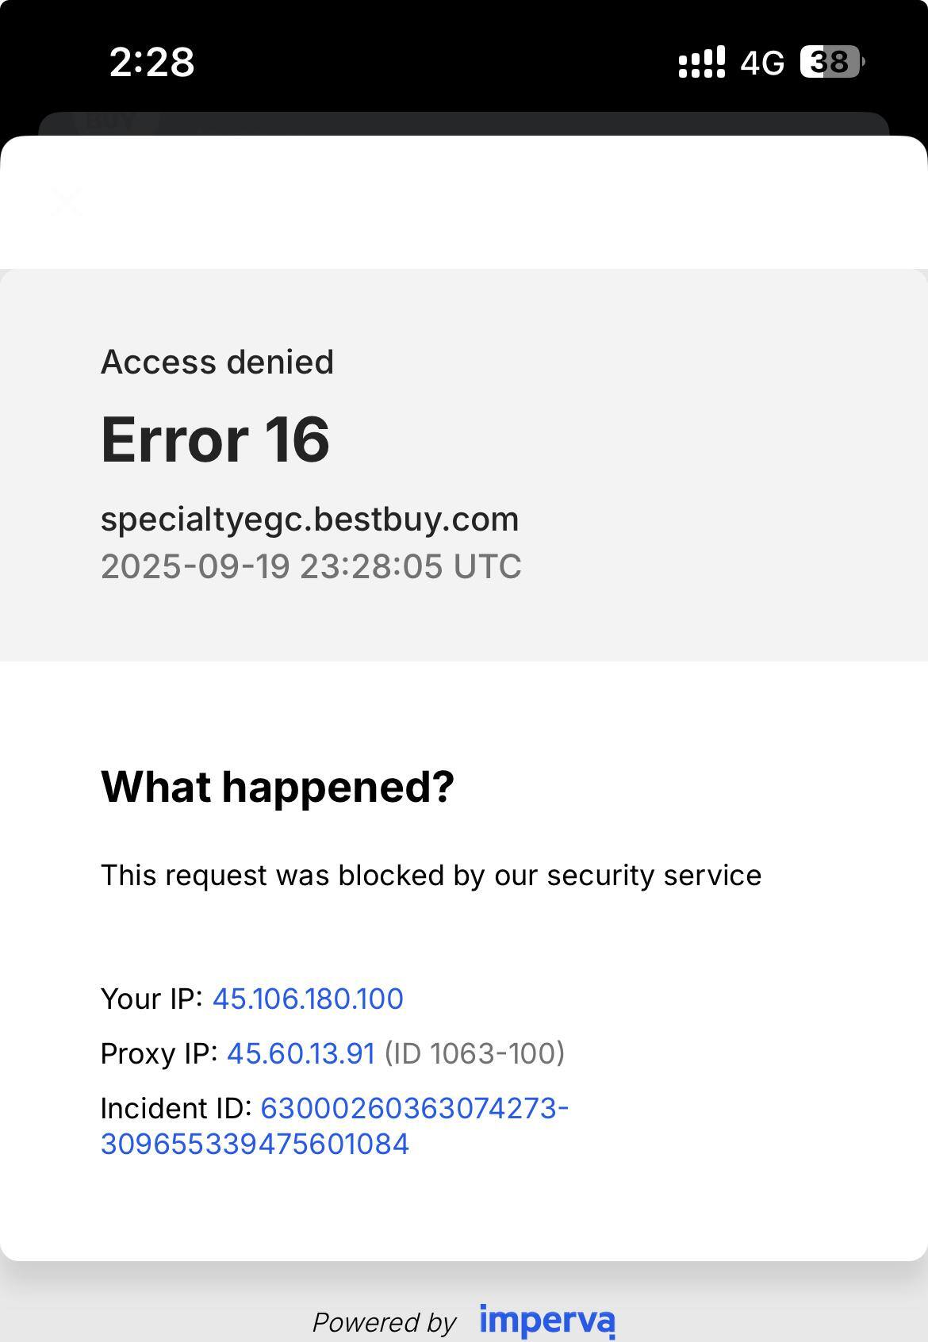Tap the Incident ID number link
Screen dimensions: 928x1342
[x=334, y=1125]
